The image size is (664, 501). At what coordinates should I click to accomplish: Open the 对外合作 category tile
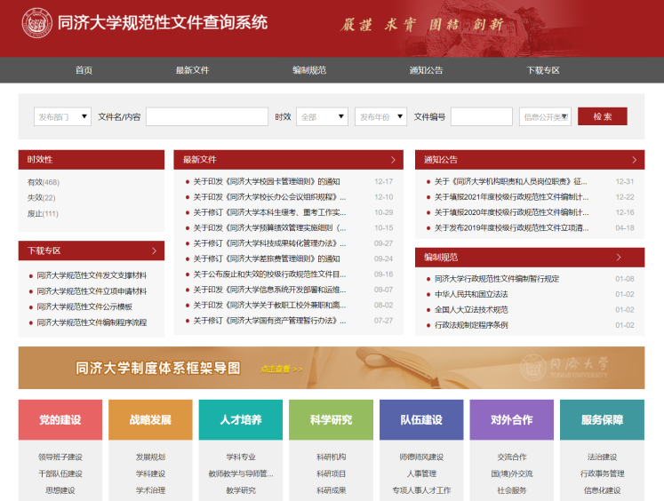click(x=511, y=420)
